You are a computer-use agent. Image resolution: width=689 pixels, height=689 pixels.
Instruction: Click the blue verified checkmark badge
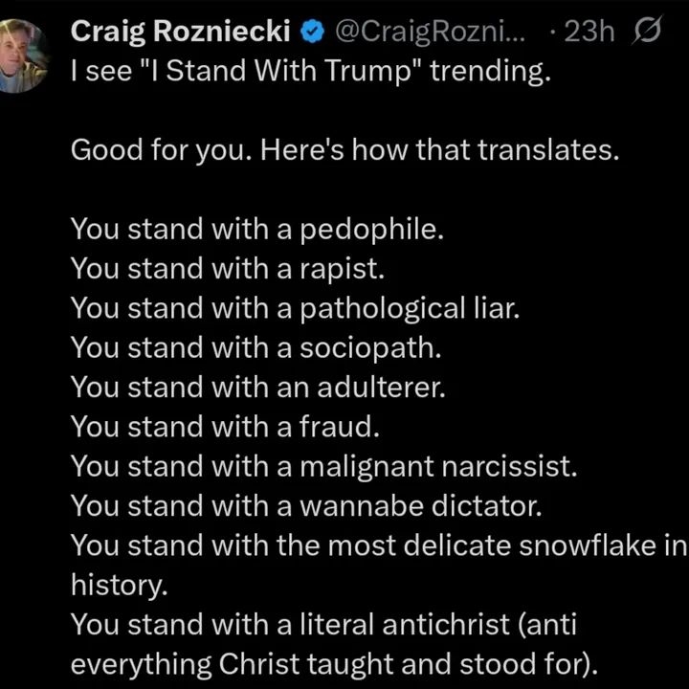pyautogui.click(x=311, y=32)
